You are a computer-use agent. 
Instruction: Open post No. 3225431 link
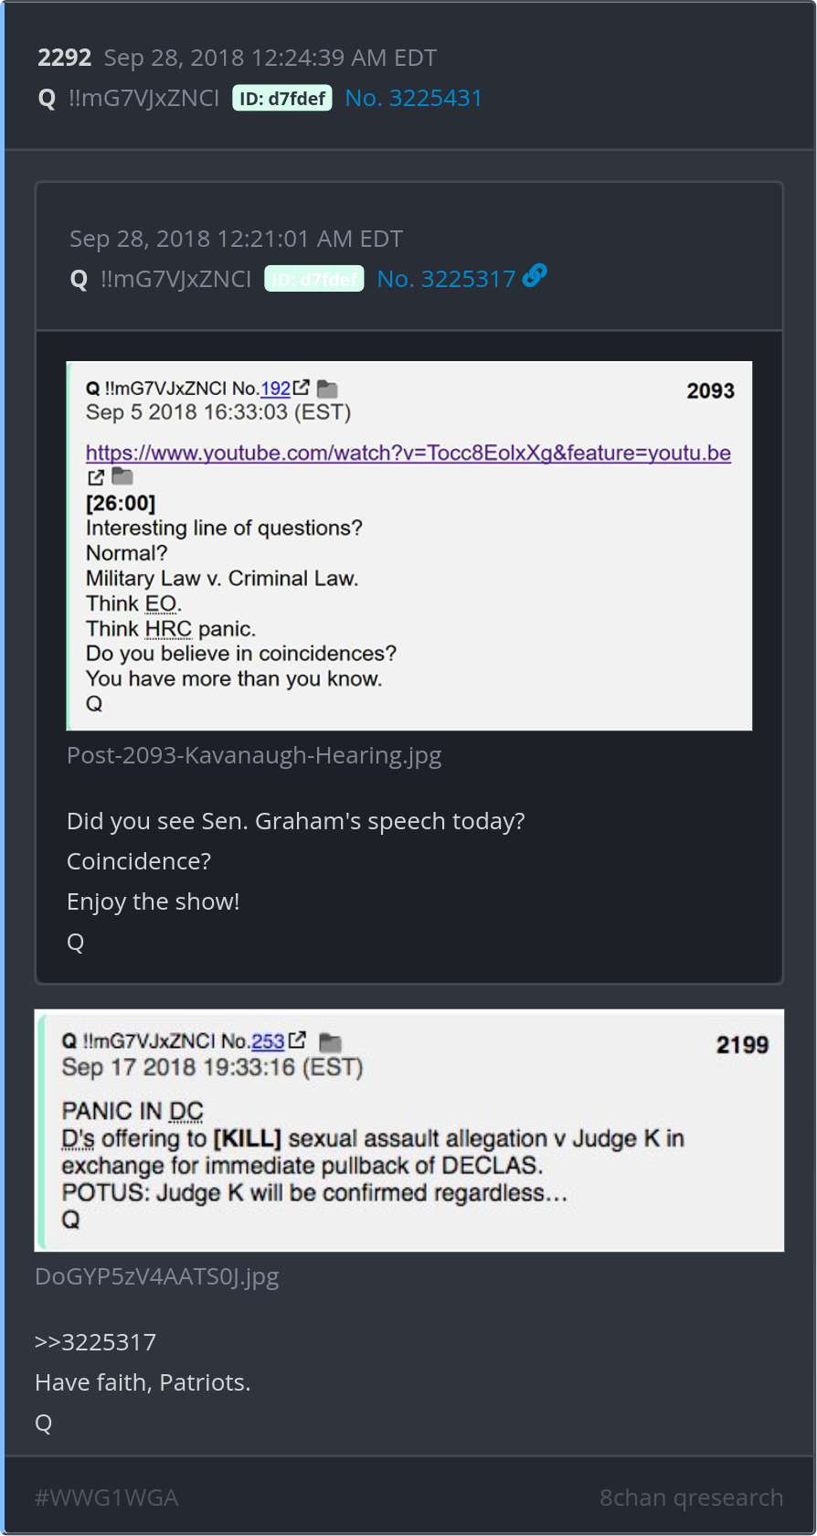pyautogui.click(x=413, y=98)
